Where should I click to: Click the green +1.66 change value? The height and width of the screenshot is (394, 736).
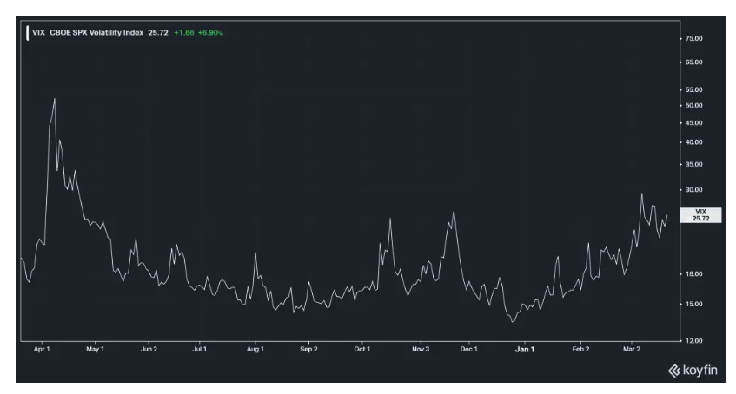(183, 33)
